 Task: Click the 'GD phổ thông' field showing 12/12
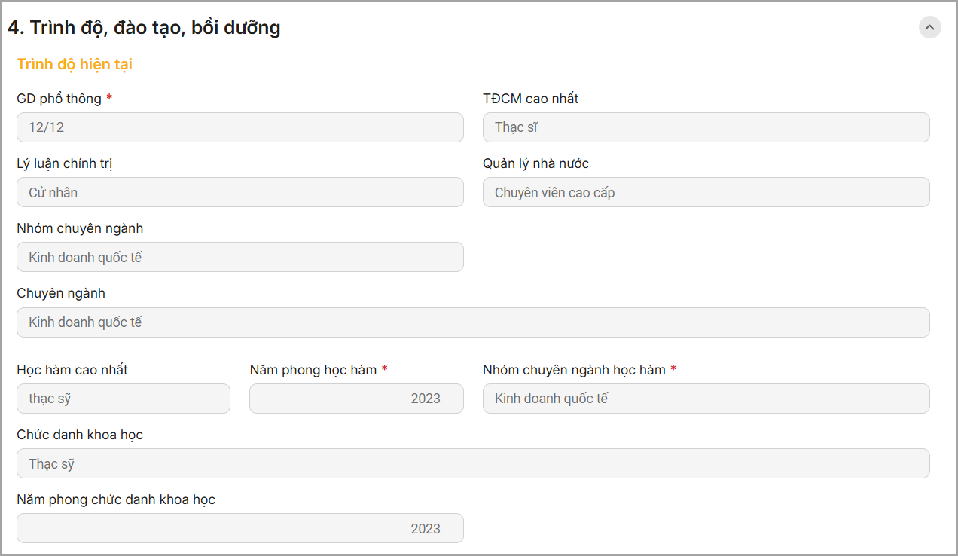pos(239,127)
